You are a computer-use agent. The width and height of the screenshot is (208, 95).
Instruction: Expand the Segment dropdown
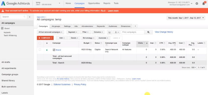73,32
